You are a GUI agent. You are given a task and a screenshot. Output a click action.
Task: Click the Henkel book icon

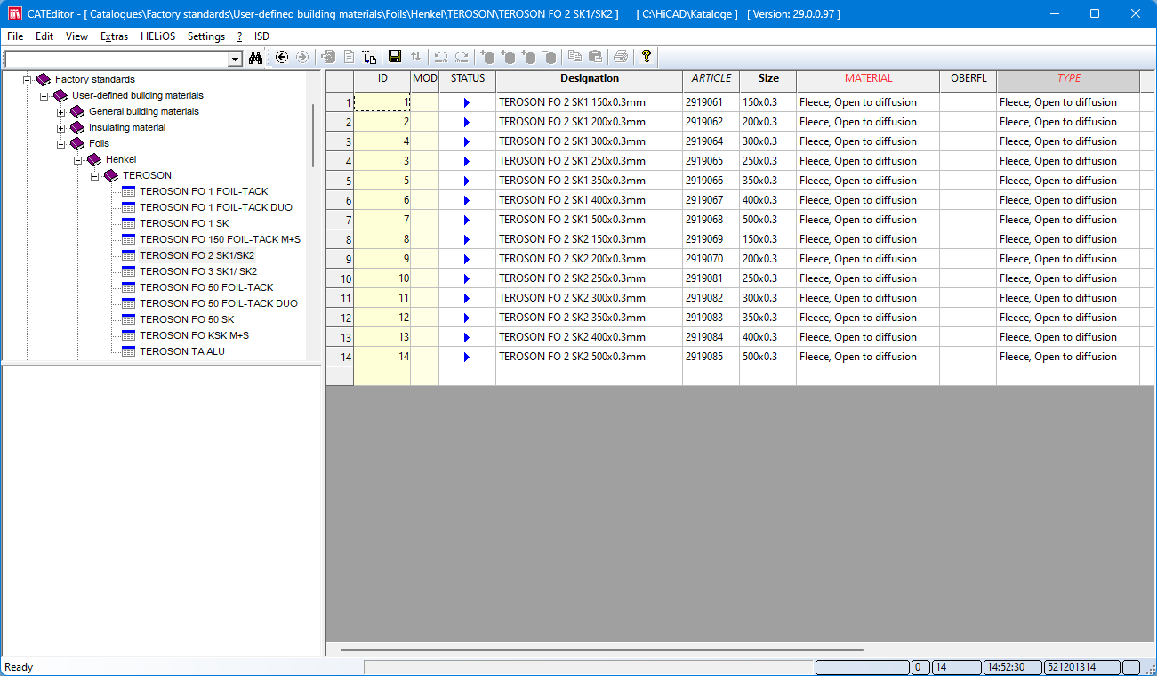click(x=94, y=160)
